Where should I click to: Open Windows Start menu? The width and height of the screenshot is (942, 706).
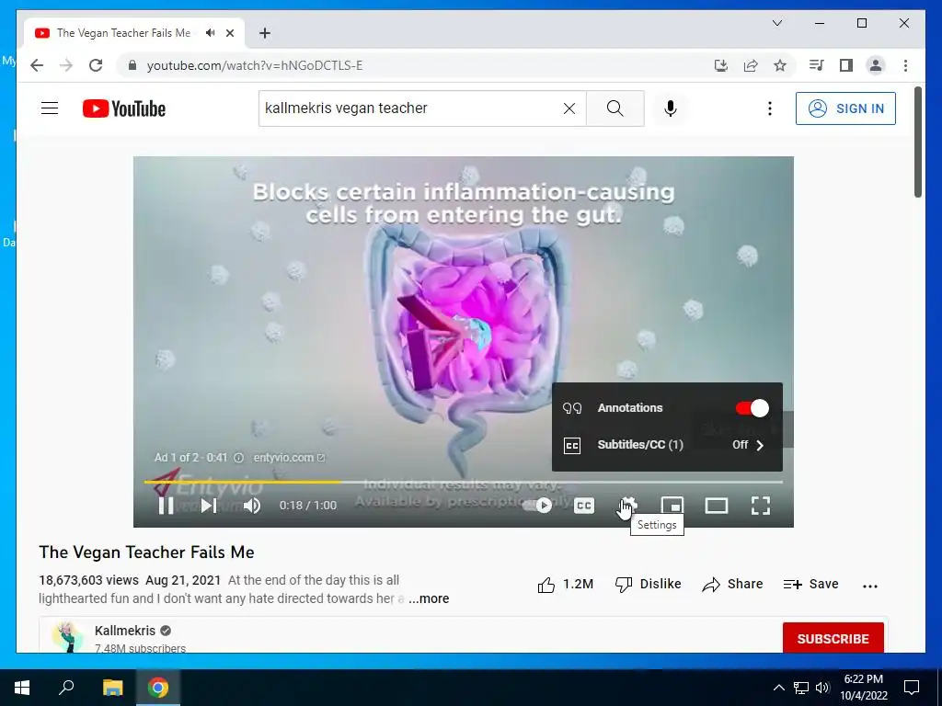pyautogui.click(x=22, y=688)
